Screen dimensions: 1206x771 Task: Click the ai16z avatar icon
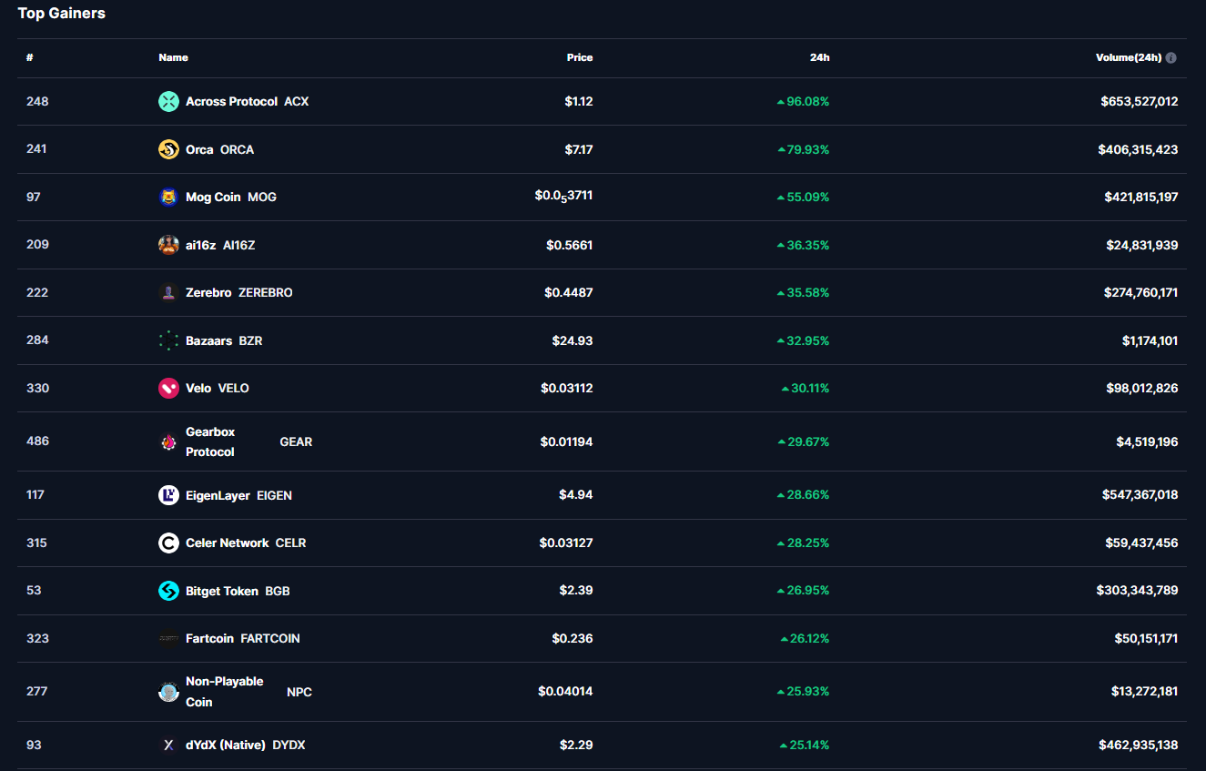pos(168,245)
